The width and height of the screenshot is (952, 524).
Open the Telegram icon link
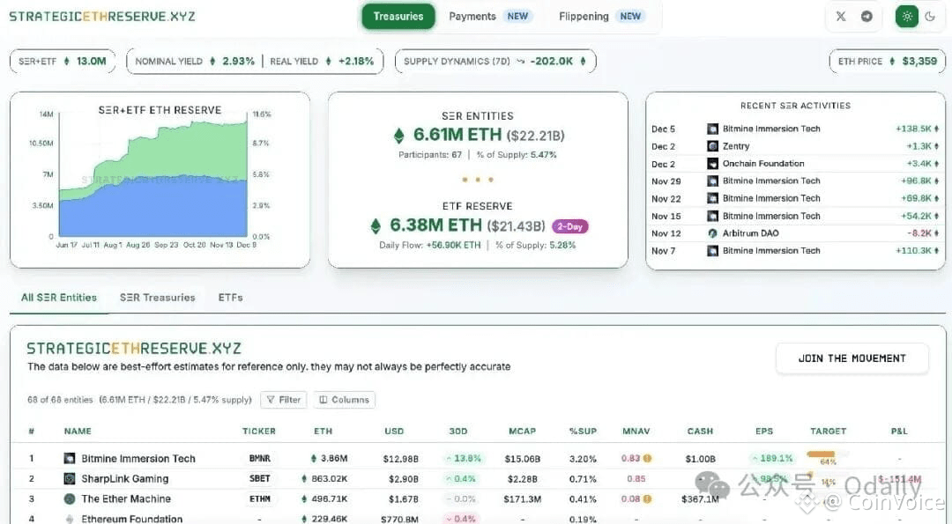[x=867, y=17]
